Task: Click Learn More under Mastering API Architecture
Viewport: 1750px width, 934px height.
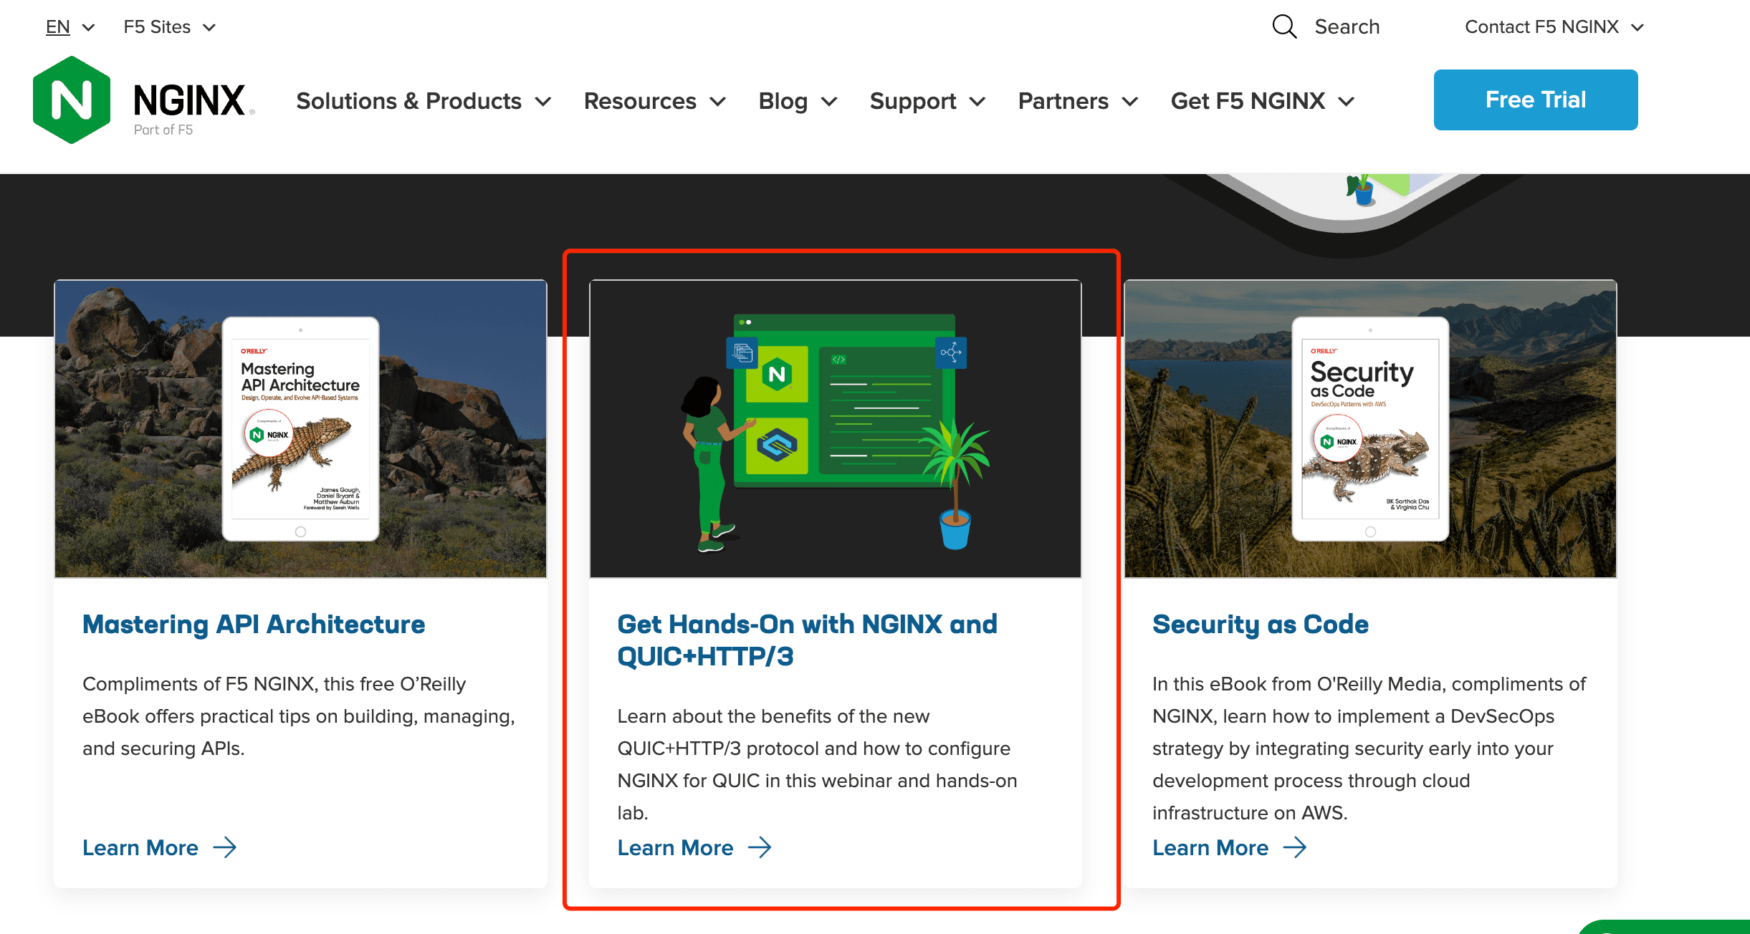Action: pos(140,847)
